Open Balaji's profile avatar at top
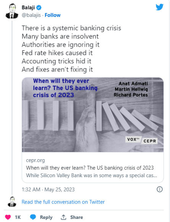The image size is (170, 222). coord(12,11)
